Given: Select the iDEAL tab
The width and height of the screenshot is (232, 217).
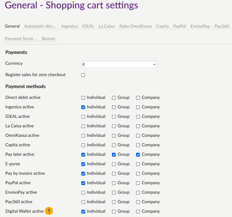Looking at the screenshot, I should pyautogui.click(x=88, y=26).
